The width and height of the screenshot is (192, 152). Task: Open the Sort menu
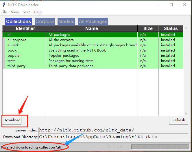26,12
